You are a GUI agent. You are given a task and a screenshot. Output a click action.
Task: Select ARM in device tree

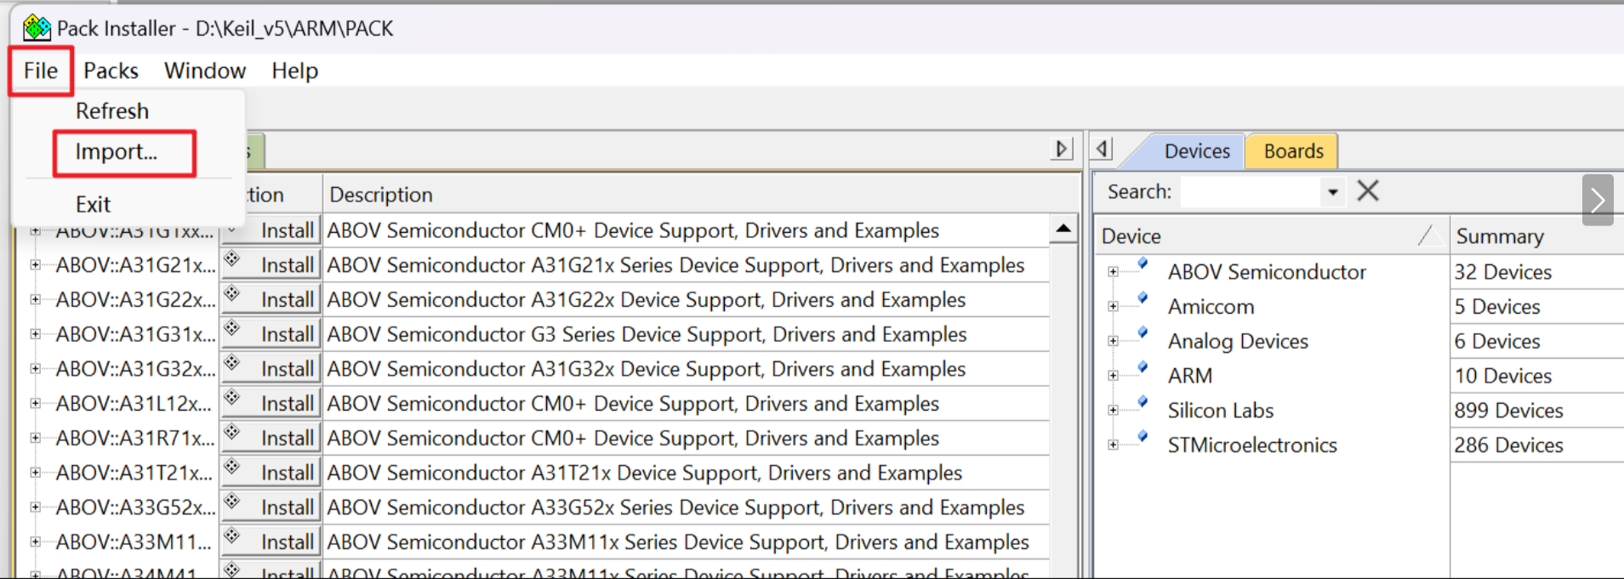click(x=1189, y=376)
